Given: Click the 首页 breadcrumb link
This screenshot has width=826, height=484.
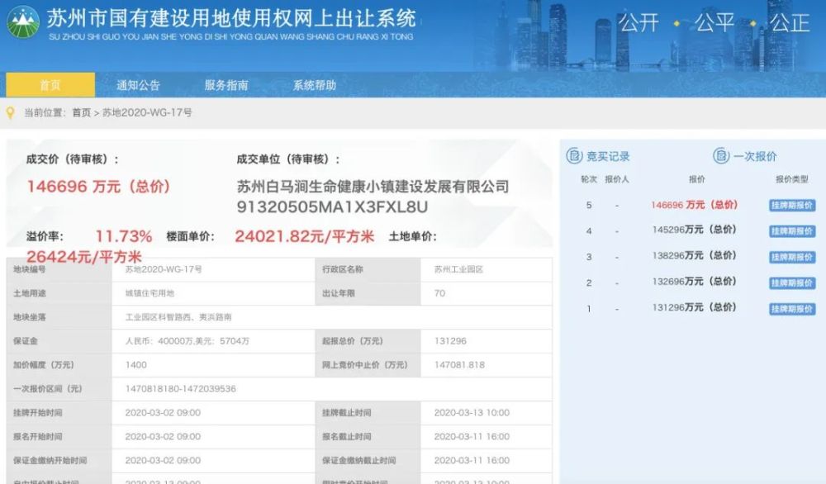Looking at the screenshot, I should (82, 112).
